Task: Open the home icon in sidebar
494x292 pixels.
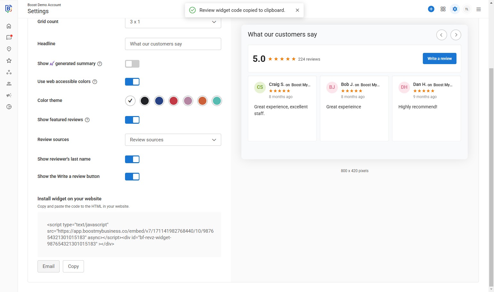Action: (9, 26)
